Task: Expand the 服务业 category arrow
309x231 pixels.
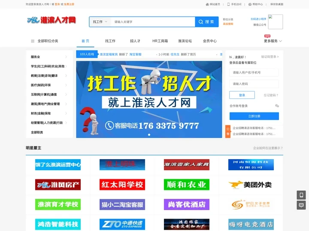Action: [x=66, y=57]
